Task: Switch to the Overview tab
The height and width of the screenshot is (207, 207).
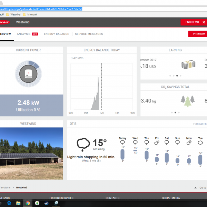Action: (6, 34)
